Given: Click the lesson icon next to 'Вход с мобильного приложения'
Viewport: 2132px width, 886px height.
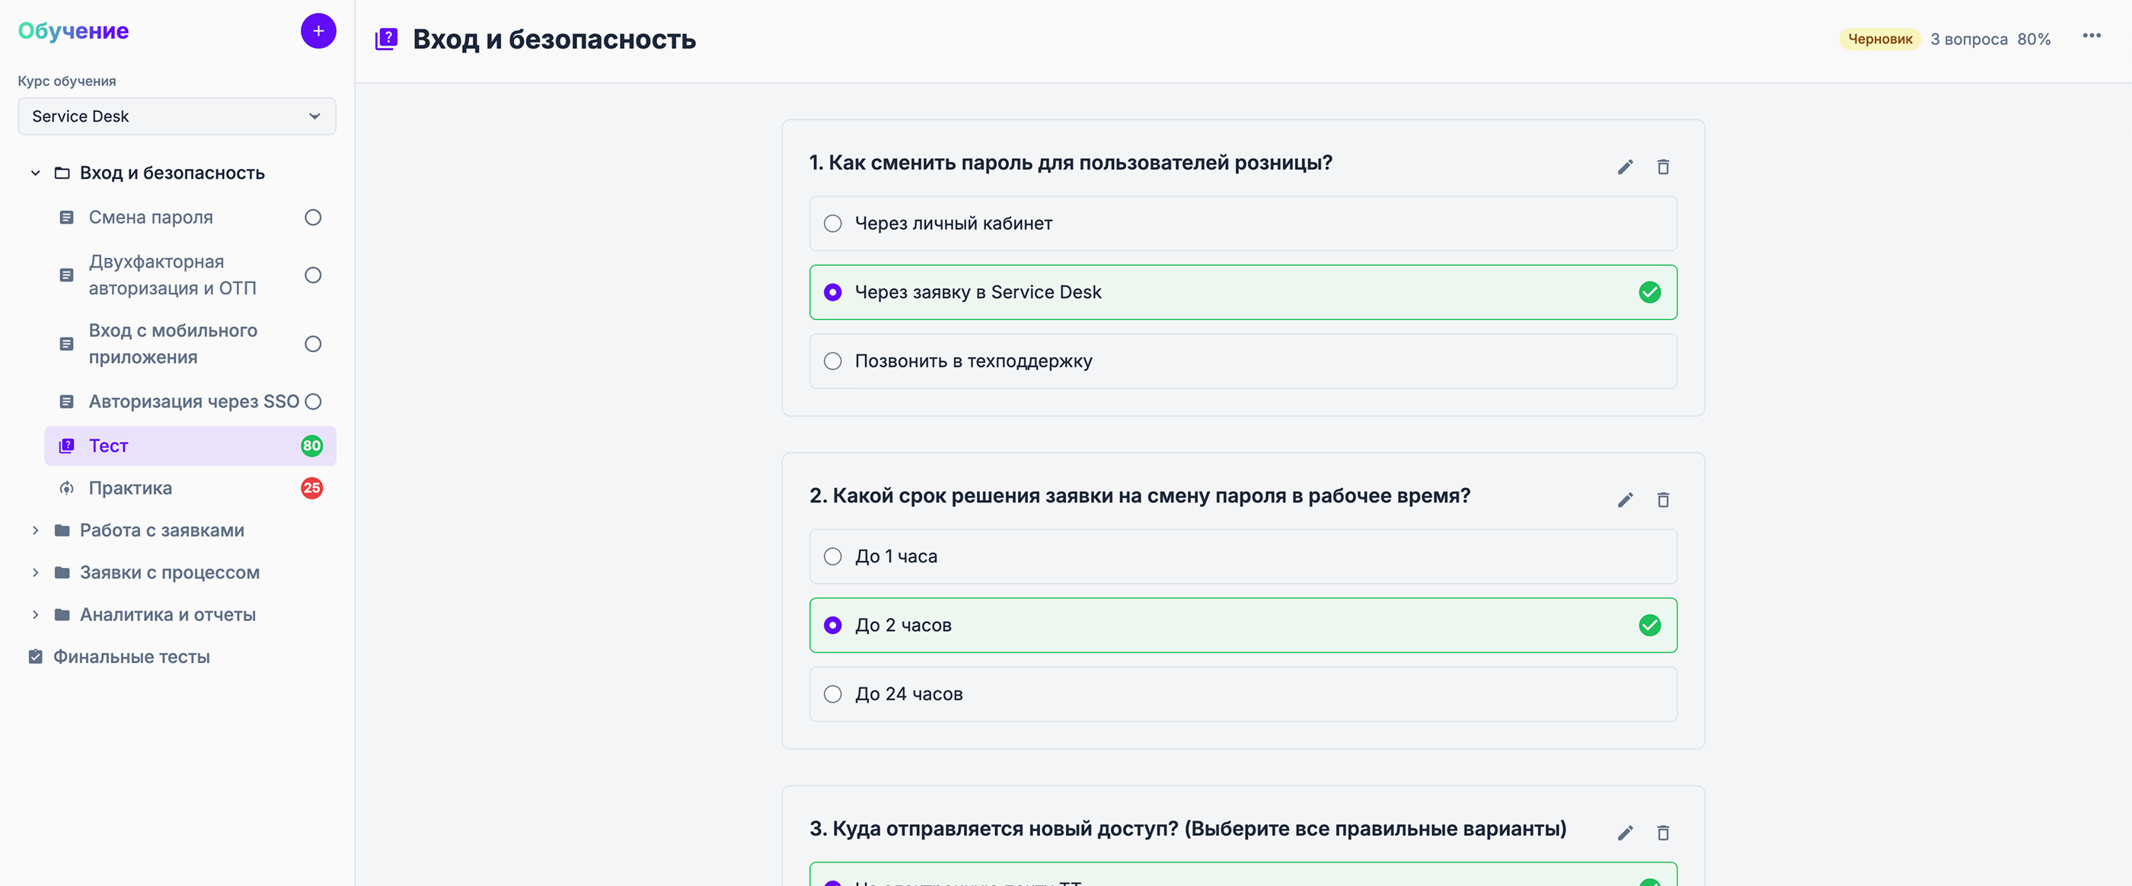Looking at the screenshot, I should 67,344.
